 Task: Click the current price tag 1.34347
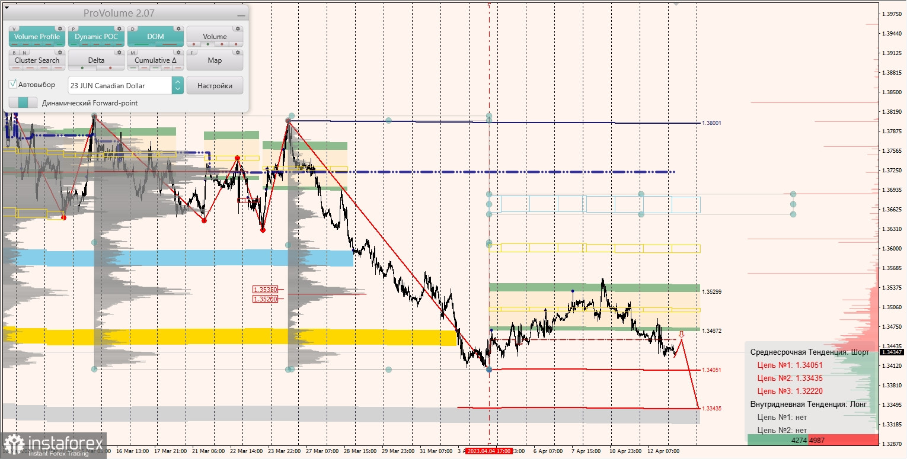[892, 352]
